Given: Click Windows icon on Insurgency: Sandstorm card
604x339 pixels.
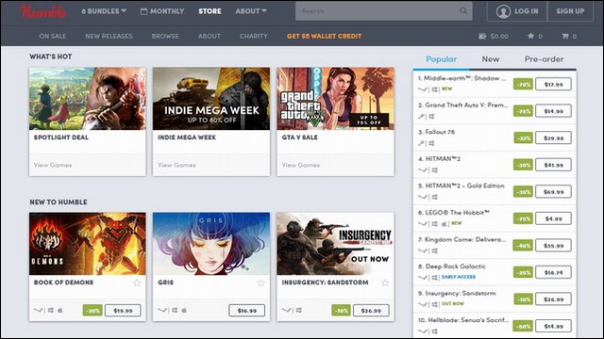Looking at the screenshot, I should (299, 310).
